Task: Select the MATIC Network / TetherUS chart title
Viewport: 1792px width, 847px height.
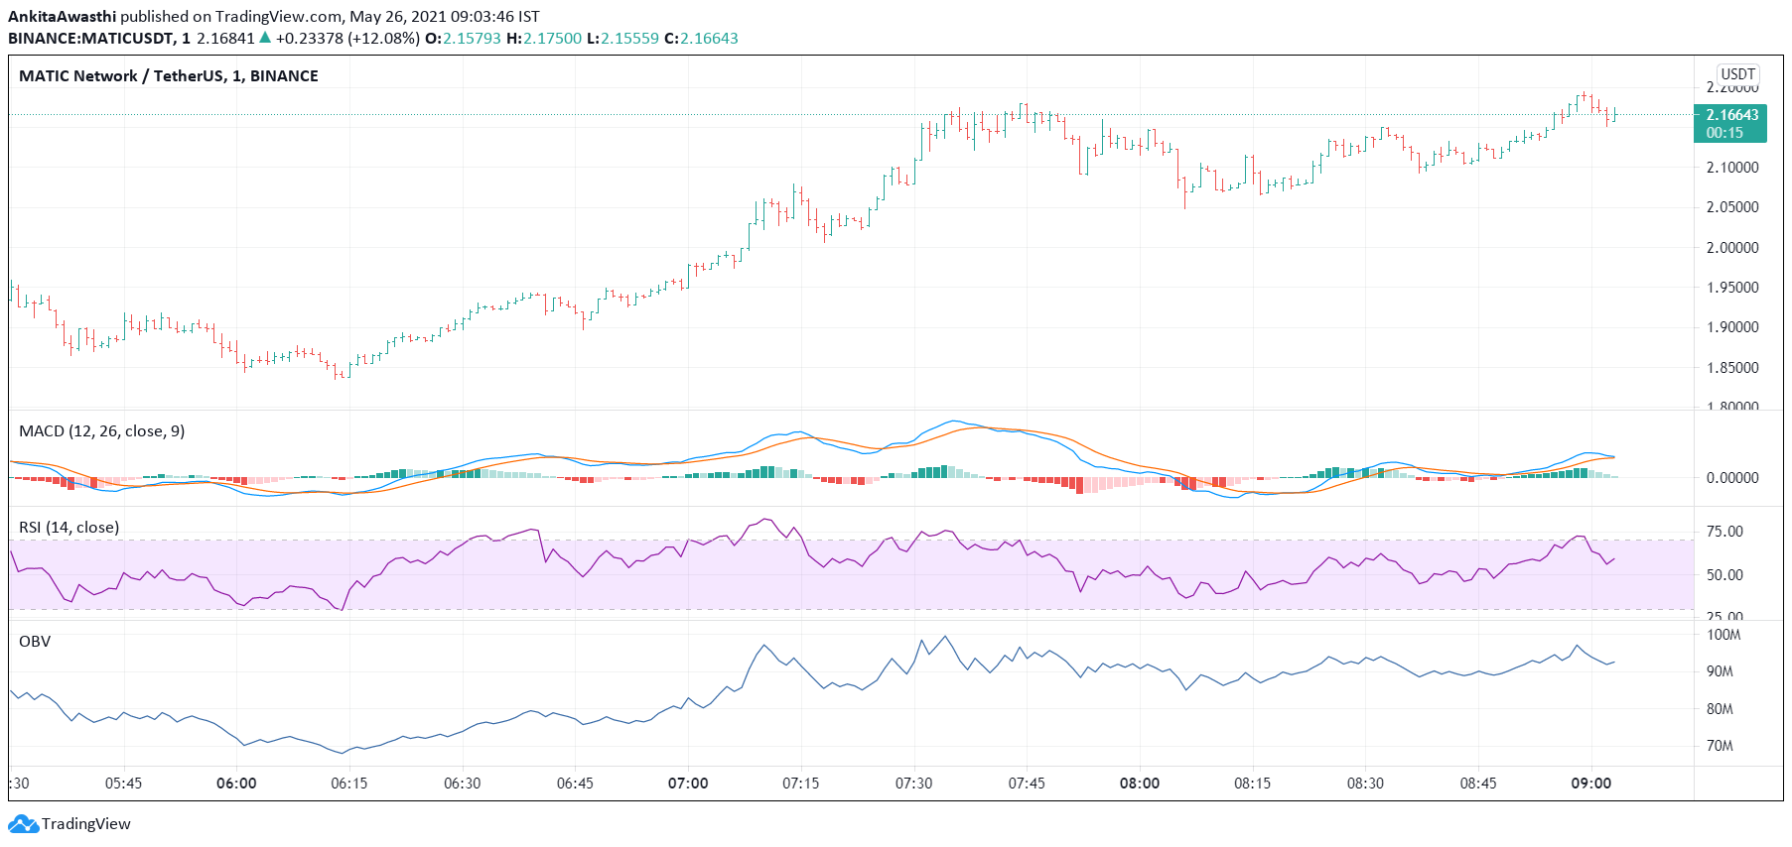Action: point(169,76)
